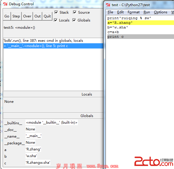The height and width of the screenshot is (169, 174).
Task: Click the '__main__' value field
Action: (34, 136)
